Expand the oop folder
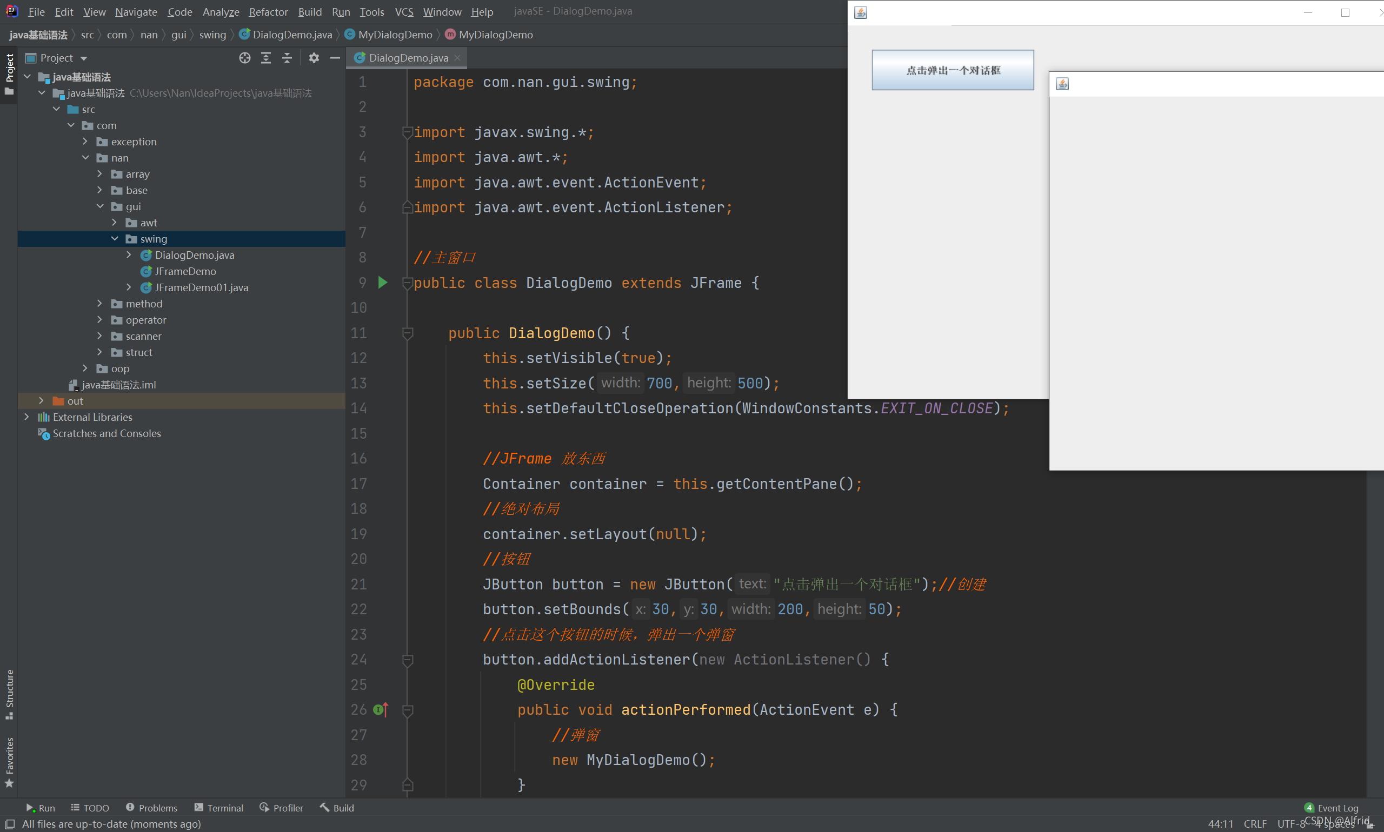 pos(85,368)
